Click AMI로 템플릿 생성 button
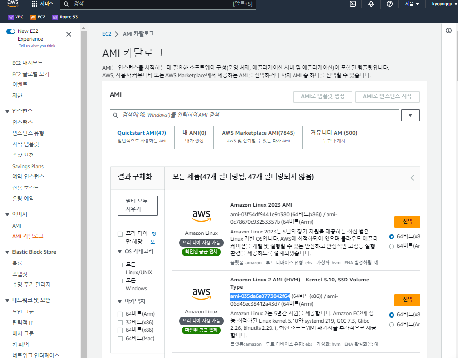 323,96
